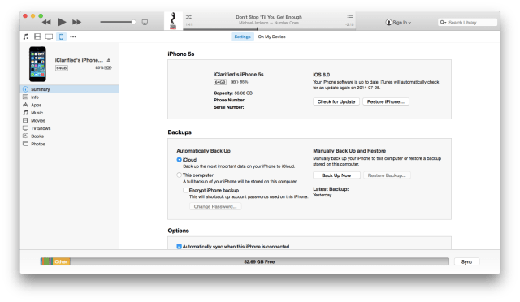Open the Sign In dropdown
This screenshot has height=302, width=520.
pos(398,22)
